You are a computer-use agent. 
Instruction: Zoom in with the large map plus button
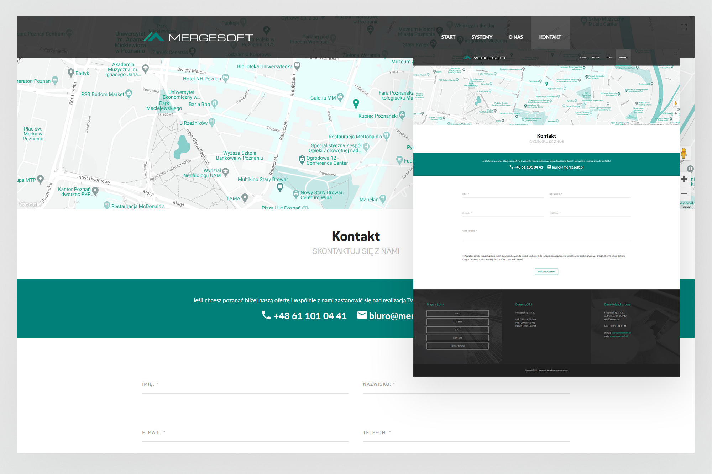pyautogui.click(x=684, y=179)
